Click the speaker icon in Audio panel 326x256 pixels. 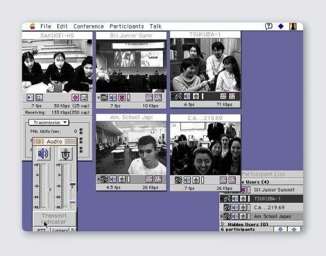click(x=43, y=153)
